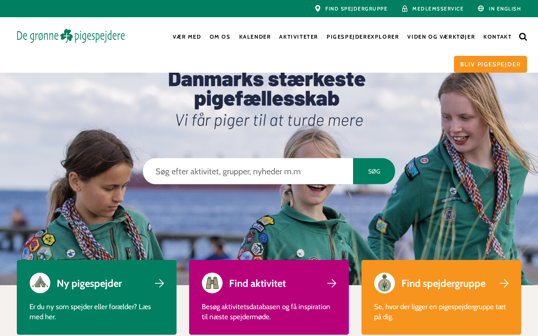The width and height of the screenshot is (538, 336).
Task: Open the Vær med menu
Action: pyautogui.click(x=187, y=37)
